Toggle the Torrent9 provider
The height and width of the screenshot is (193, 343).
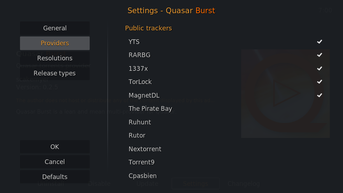click(x=225, y=162)
